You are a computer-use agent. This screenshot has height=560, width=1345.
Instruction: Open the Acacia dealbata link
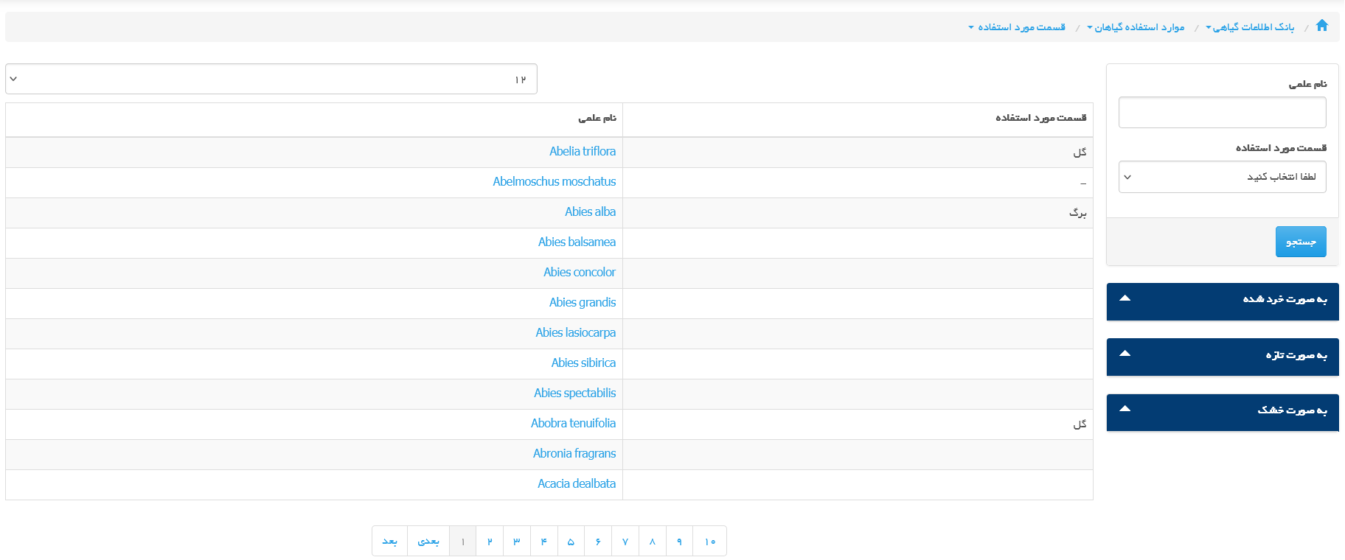pyautogui.click(x=576, y=484)
